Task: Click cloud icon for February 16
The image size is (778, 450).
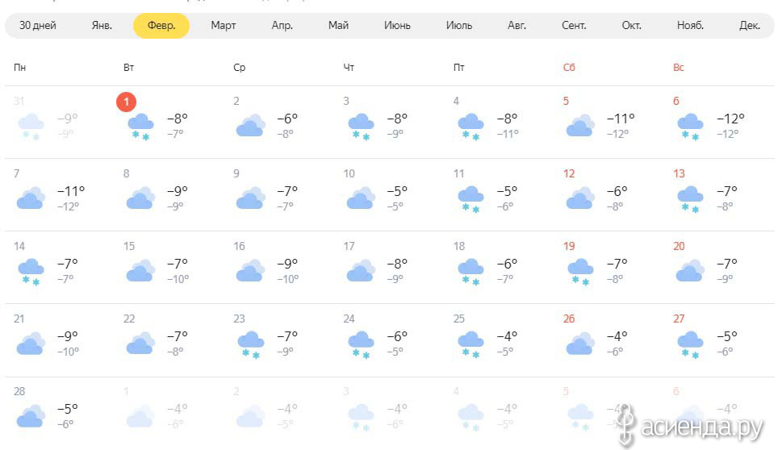Action: click(250, 270)
